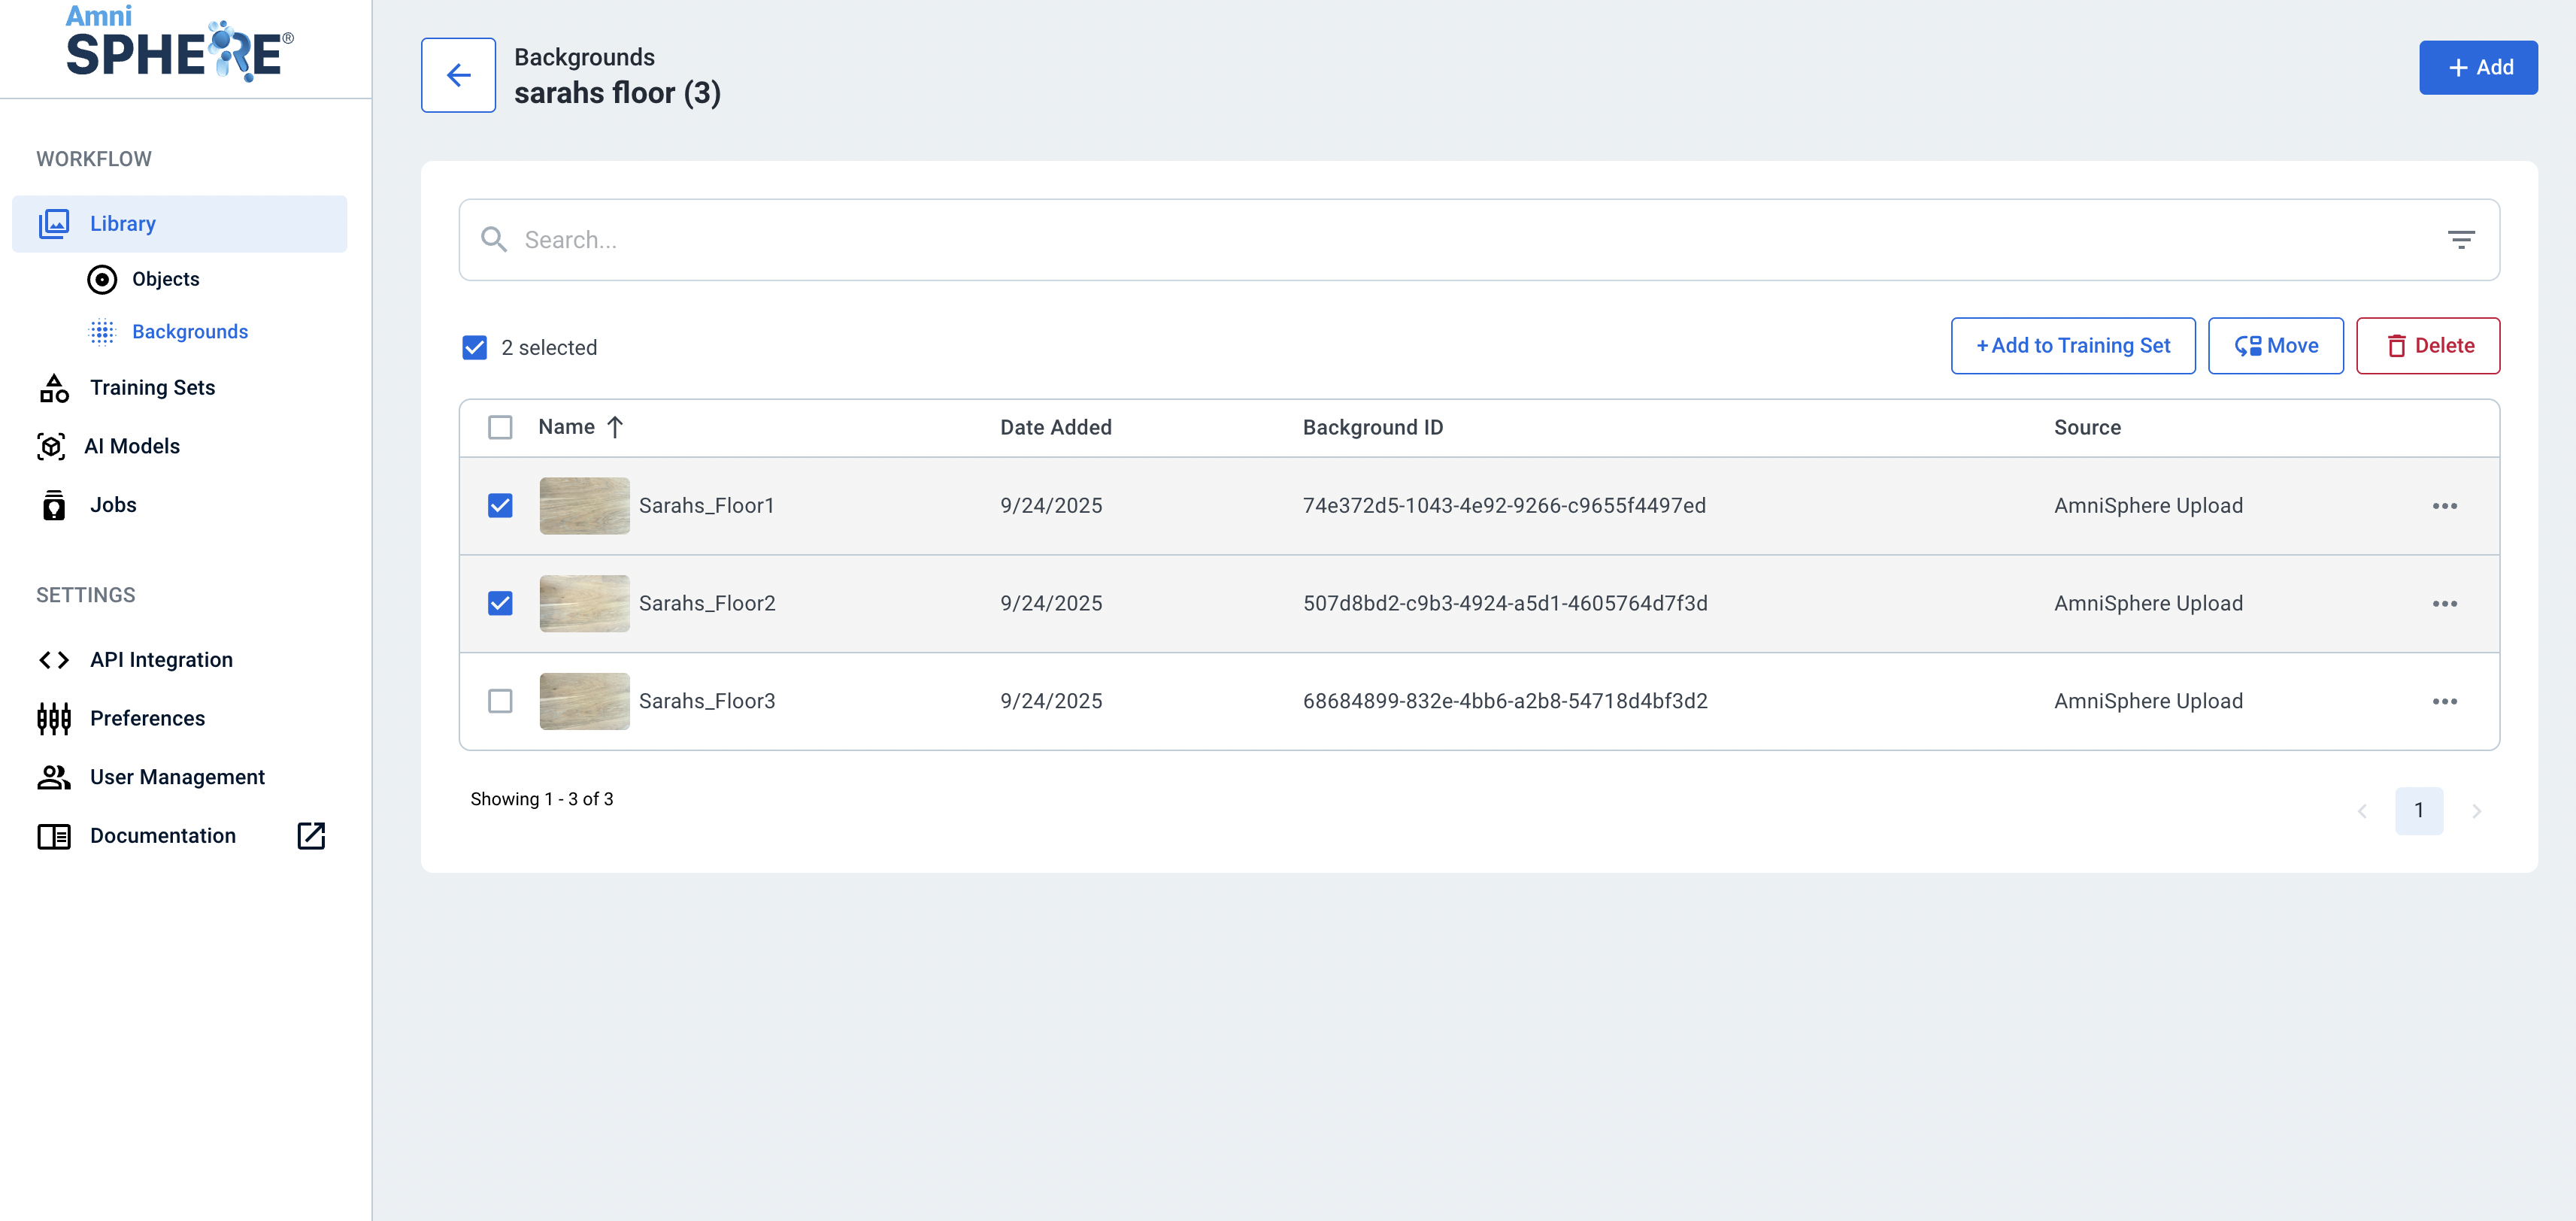Click the Sarahs_Floor3 thumbnail image
The image size is (2576, 1221).
585,702
